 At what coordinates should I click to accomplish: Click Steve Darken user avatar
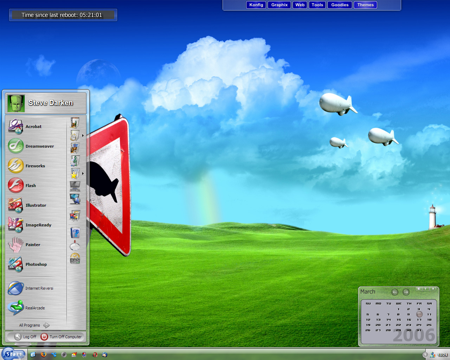[16, 103]
